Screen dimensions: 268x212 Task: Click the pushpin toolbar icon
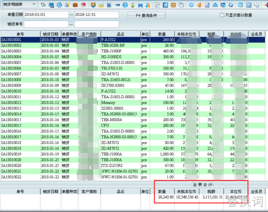[117, 5]
